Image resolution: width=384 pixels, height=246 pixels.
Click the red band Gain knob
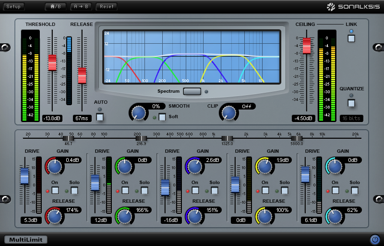55,167
